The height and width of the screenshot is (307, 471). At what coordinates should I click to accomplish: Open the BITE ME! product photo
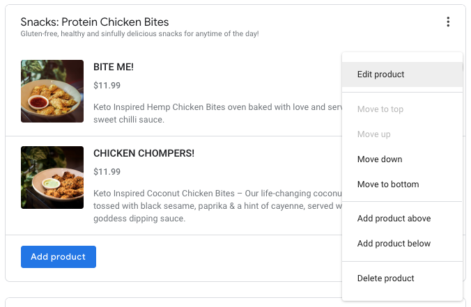tap(52, 91)
